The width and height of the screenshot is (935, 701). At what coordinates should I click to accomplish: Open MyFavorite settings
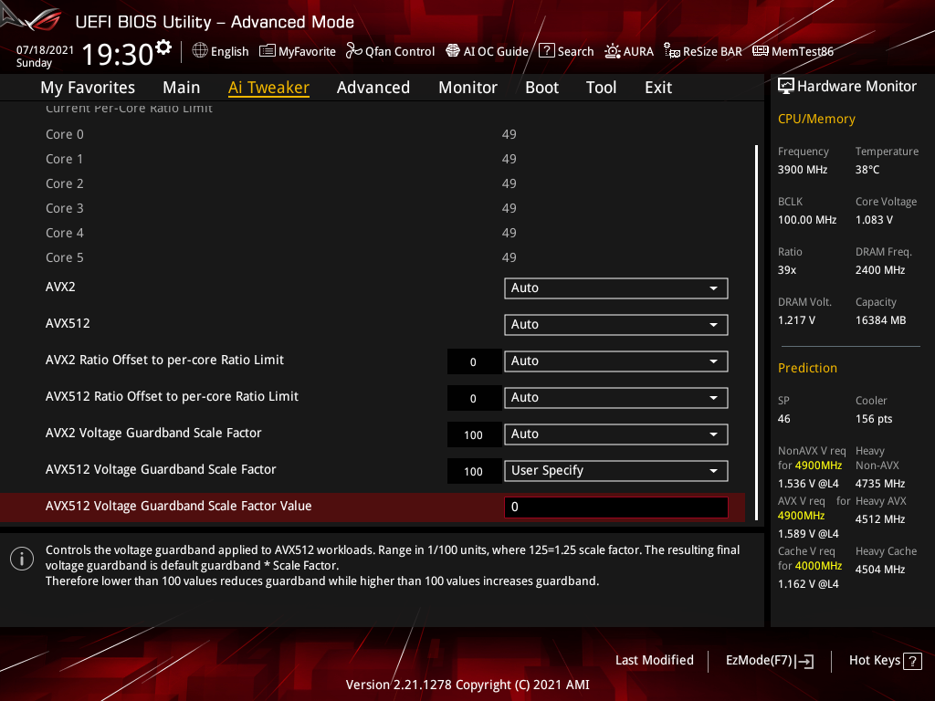pyautogui.click(x=298, y=51)
